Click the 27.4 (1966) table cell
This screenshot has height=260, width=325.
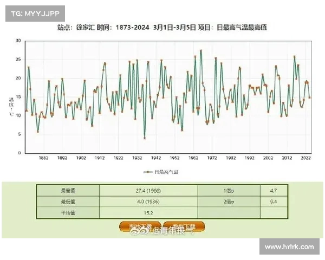tap(148, 191)
